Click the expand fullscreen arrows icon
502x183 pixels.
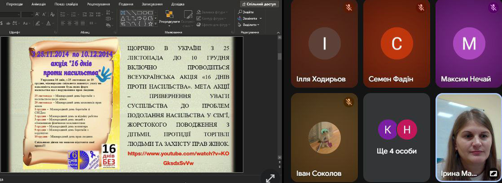pyautogui.click(x=270, y=178)
